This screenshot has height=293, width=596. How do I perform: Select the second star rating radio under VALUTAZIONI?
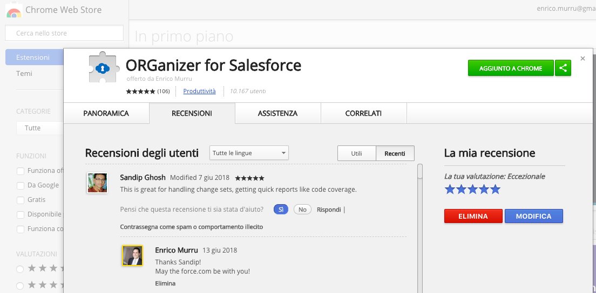[x=20, y=285]
